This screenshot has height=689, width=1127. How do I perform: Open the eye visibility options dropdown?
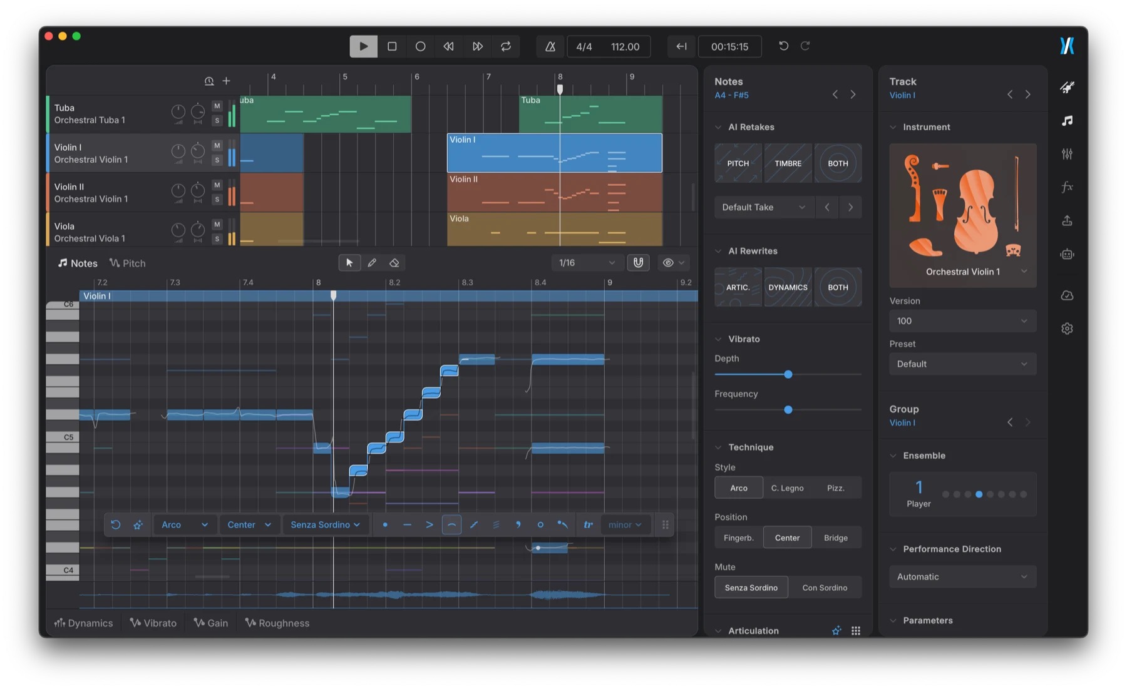pos(674,263)
